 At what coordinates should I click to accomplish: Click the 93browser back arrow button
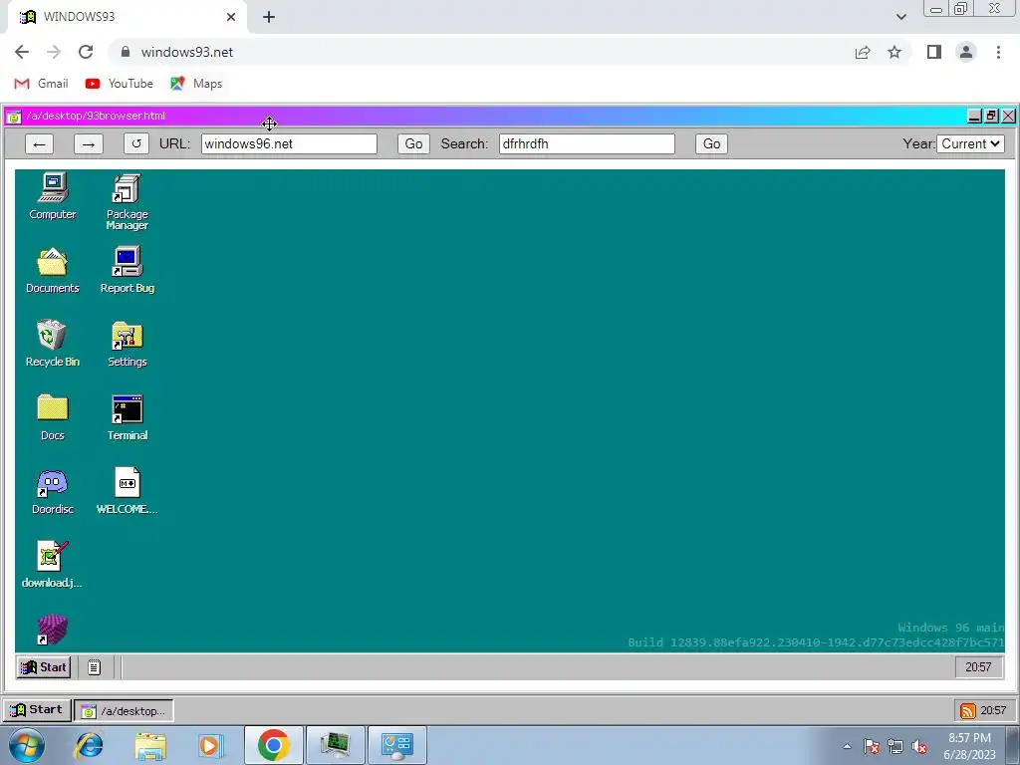click(39, 143)
